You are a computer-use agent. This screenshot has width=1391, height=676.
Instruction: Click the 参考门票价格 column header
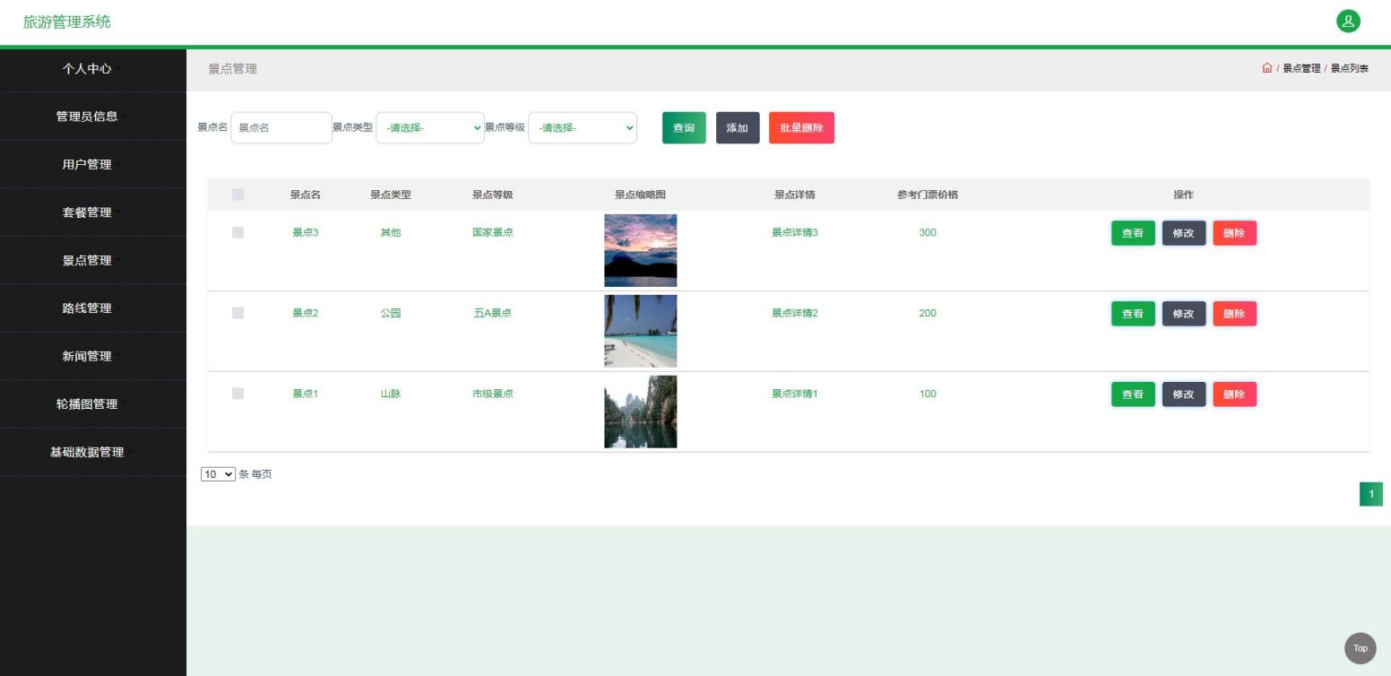point(928,195)
